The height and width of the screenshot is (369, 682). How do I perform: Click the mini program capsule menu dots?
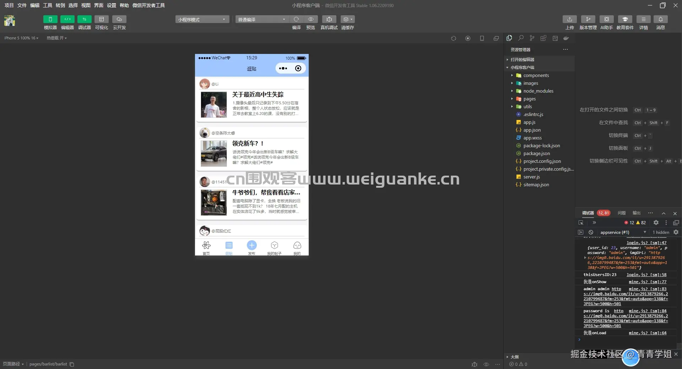283,68
